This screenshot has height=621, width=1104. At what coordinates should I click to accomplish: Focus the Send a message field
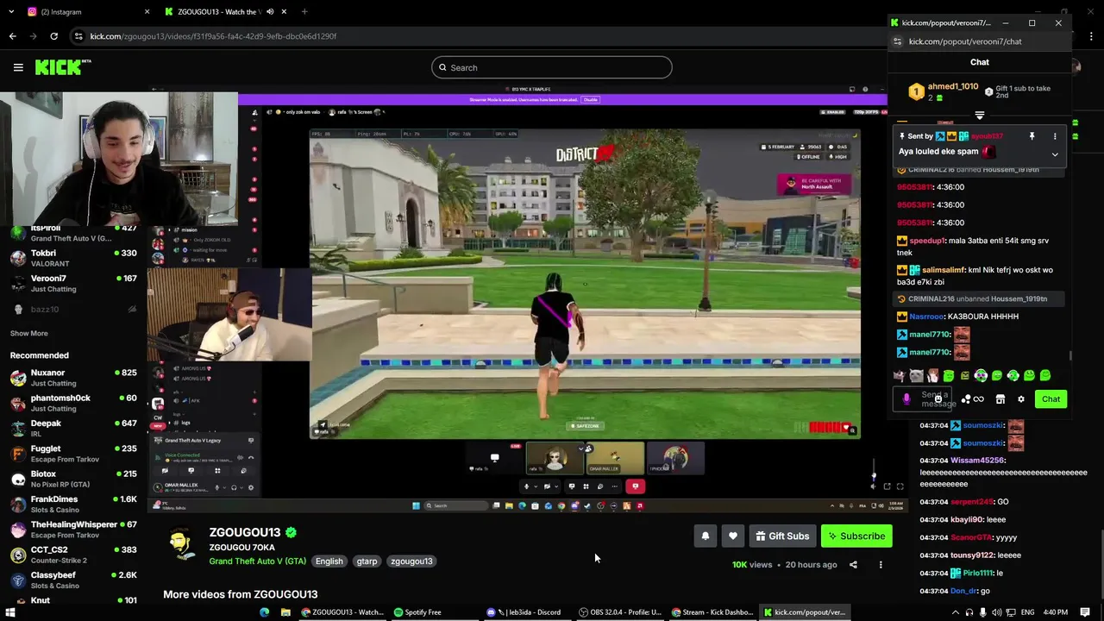tap(922, 399)
